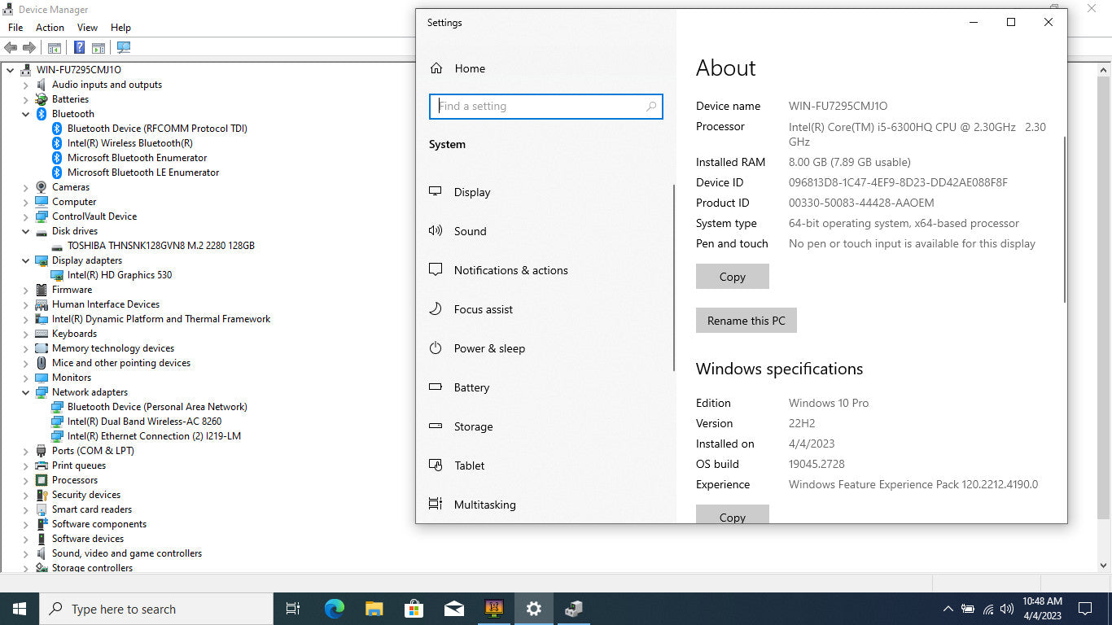This screenshot has height=625, width=1112.
Task: Click the Rename this PC button
Action: (746, 321)
